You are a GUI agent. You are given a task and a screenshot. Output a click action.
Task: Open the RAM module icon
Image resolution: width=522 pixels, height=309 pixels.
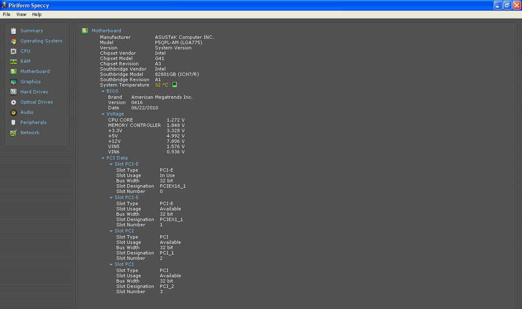pos(14,61)
